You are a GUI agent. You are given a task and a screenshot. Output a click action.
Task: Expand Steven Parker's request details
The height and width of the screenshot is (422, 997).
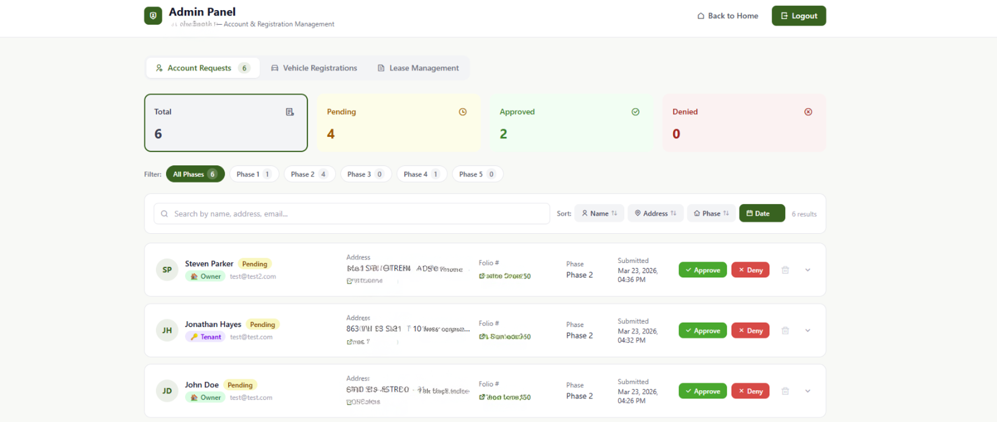[807, 270]
